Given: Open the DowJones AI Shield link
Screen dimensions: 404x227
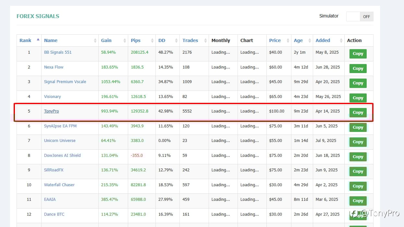Looking at the screenshot, I should pyautogui.click(x=62, y=156).
